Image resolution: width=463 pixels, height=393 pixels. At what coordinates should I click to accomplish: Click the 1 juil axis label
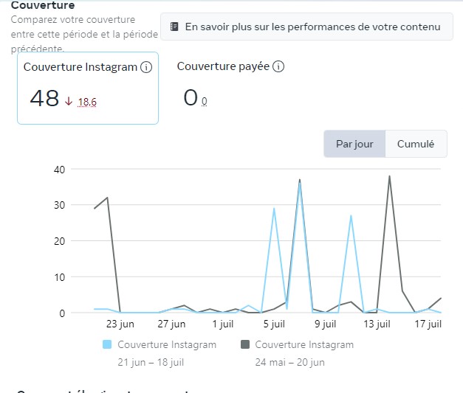tap(223, 324)
